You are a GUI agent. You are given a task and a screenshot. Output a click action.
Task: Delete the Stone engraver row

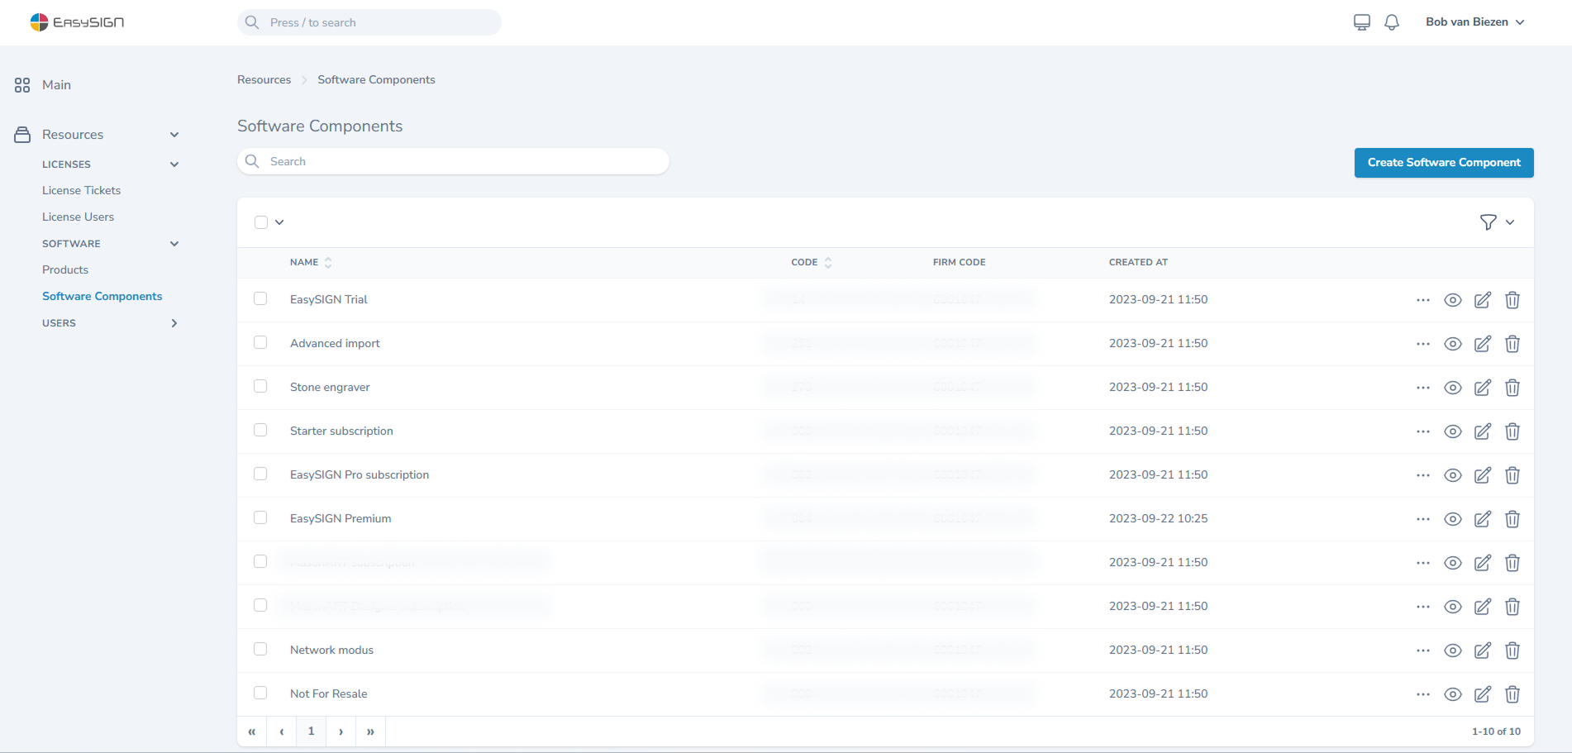1512,388
